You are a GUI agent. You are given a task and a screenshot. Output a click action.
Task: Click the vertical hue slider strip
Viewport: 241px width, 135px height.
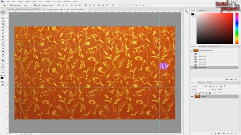pos(237,28)
